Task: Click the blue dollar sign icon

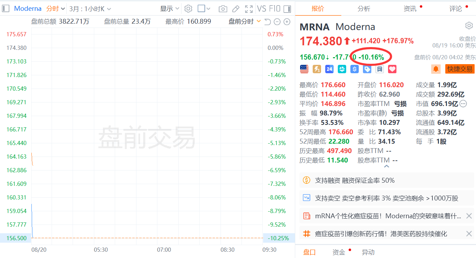Action: pos(355,69)
